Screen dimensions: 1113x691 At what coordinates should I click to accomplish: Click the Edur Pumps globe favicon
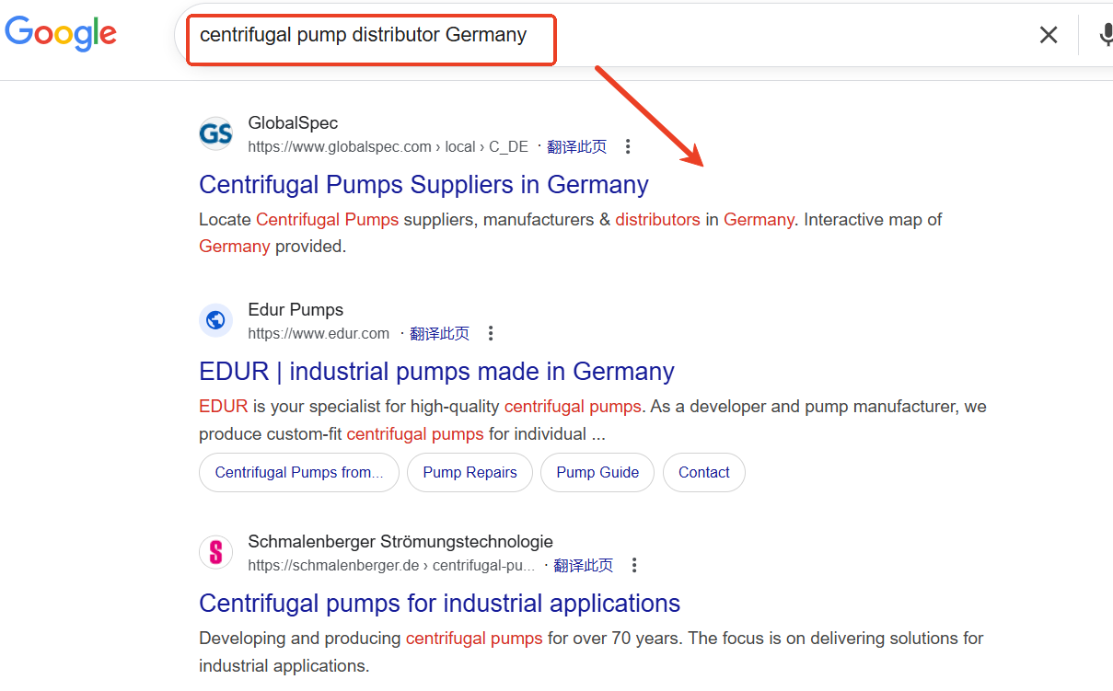point(215,320)
